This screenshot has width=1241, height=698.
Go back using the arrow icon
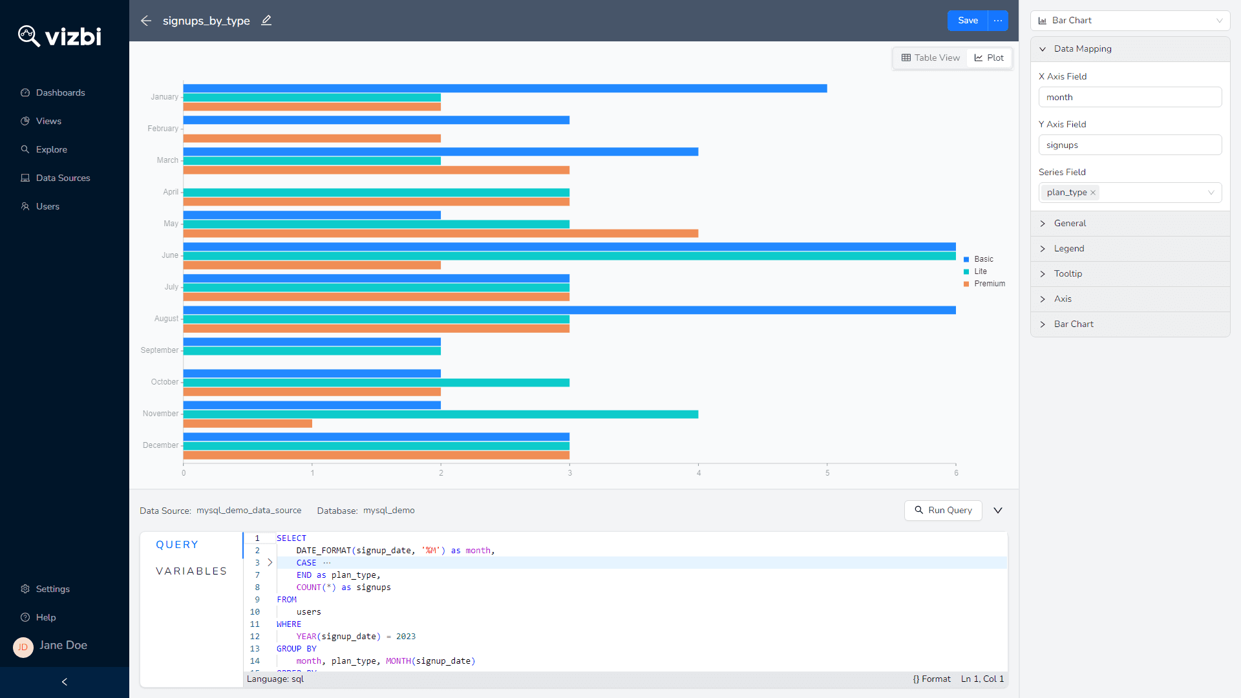[146, 21]
